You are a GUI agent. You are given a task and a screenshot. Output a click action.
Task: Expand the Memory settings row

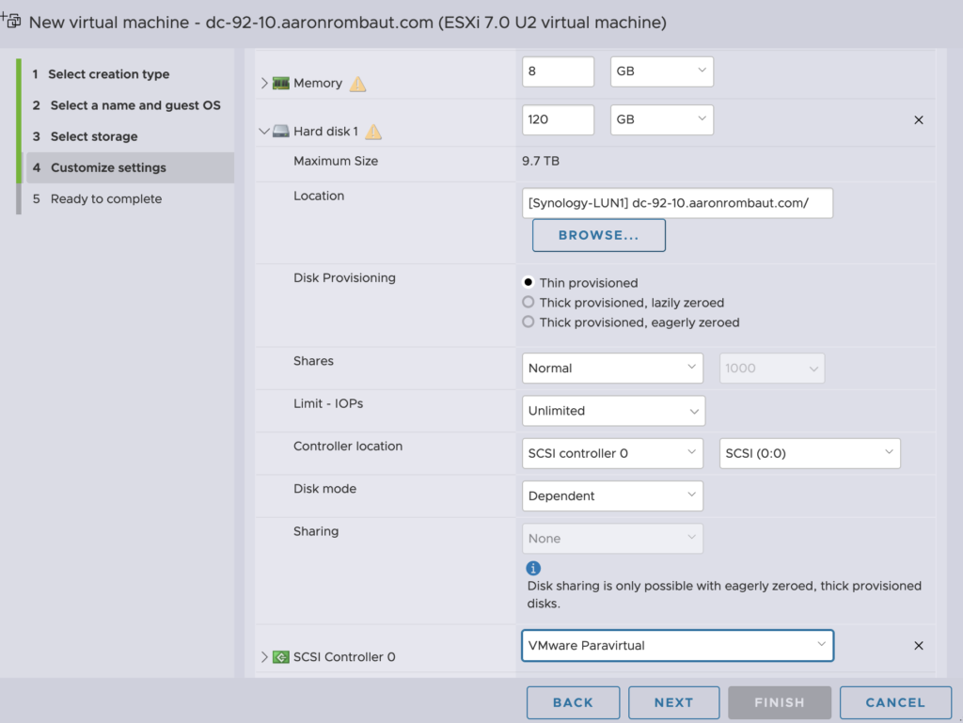click(x=264, y=84)
